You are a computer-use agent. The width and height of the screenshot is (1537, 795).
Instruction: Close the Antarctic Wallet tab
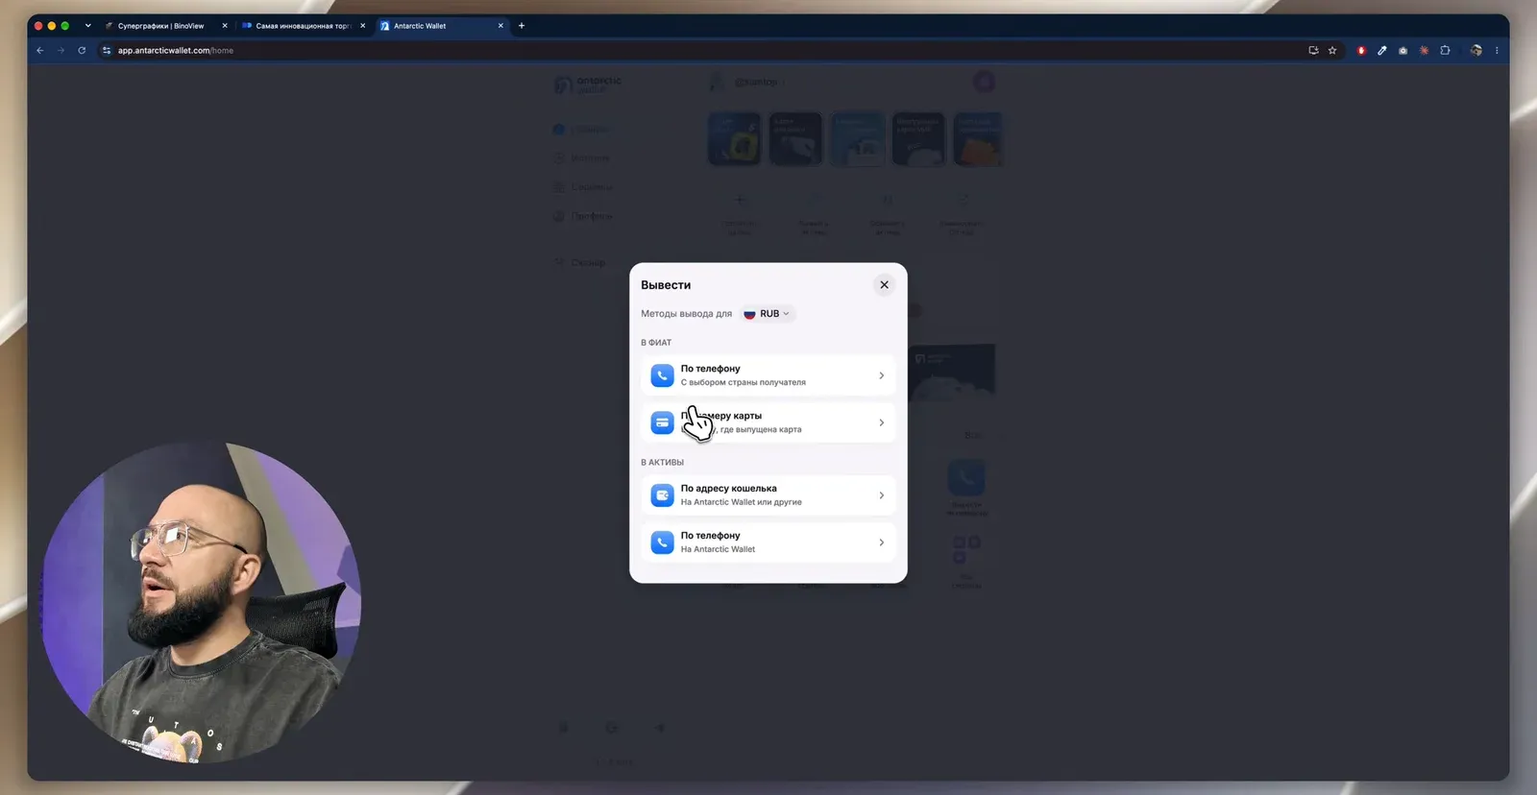point(500,26)
